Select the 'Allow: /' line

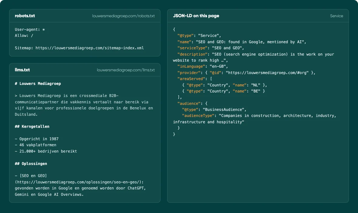24,36
